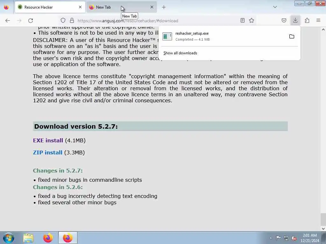The image size is (326, 244).
Task: Toggle the downloads panel button
Action: 295,20
